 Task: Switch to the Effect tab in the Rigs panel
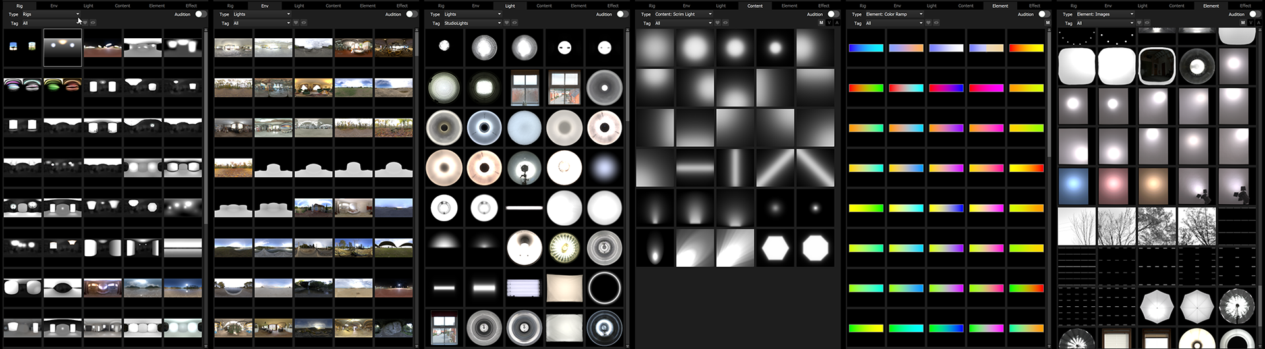[191, 5]
